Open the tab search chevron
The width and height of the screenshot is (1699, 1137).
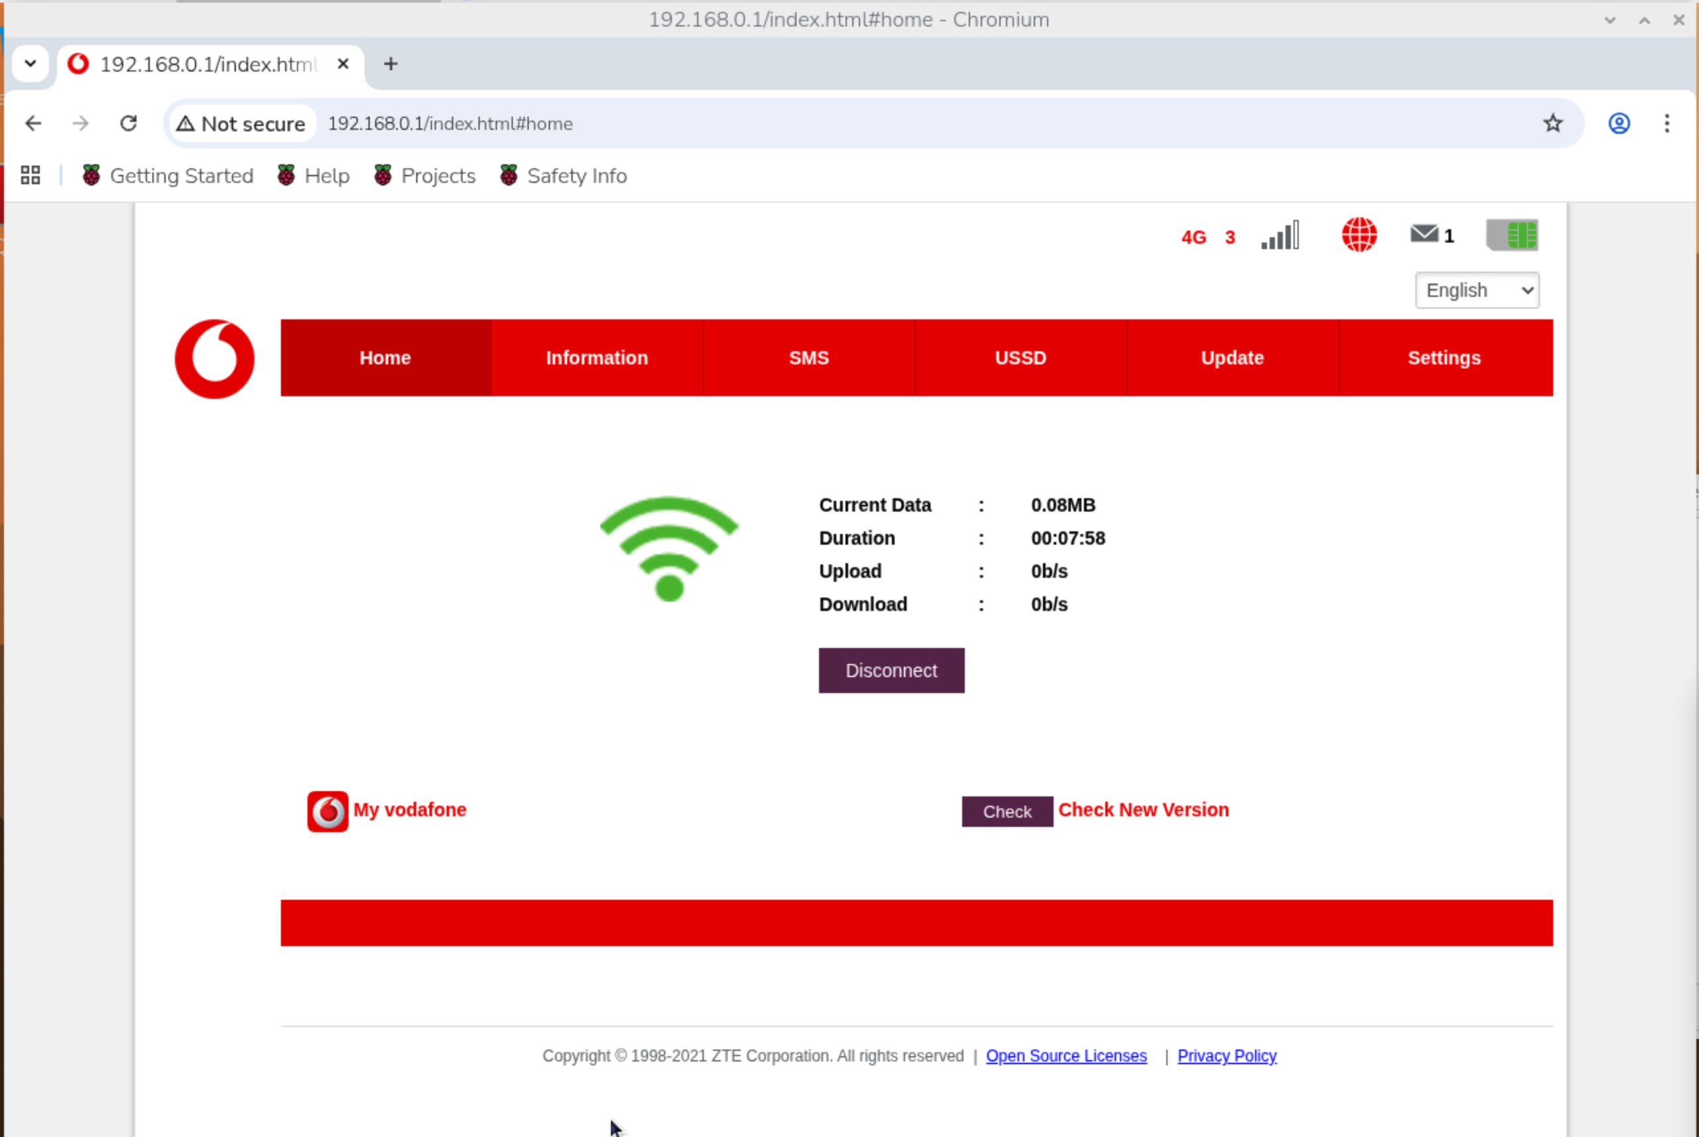(30, 64)
